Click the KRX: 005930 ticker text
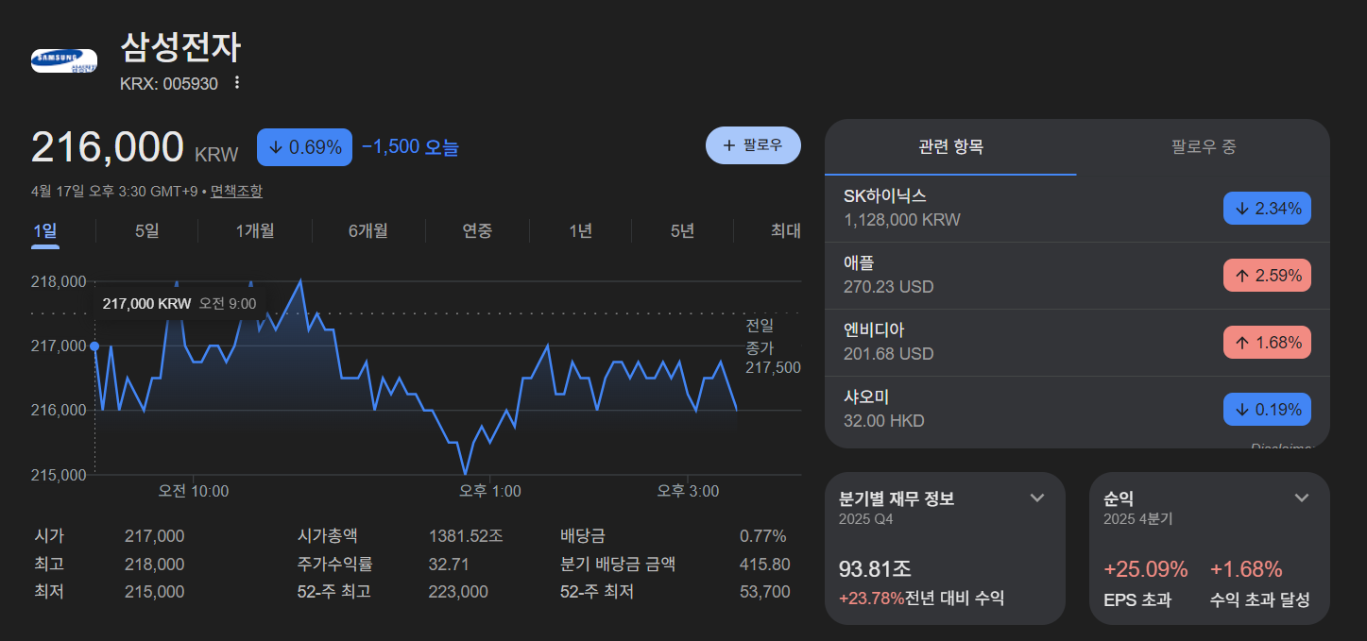Image resolution: width=1367 pixels, height=641 pixels. [169, 83]
